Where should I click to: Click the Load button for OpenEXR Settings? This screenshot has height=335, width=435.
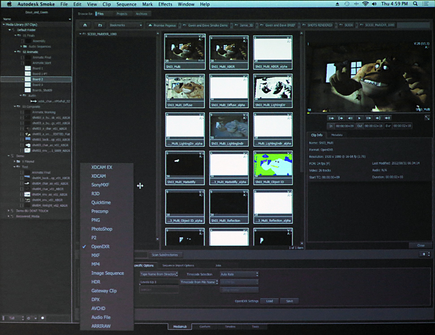(x=270, y=301)
